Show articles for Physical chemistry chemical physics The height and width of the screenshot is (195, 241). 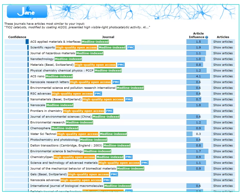[x=223, y=70]
